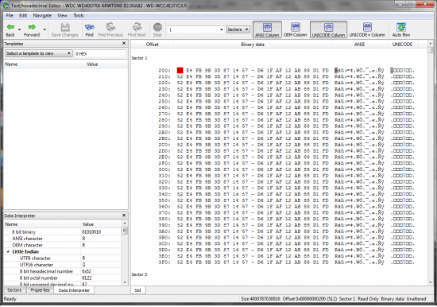Select the Std tab below hex view
Image resolution: width=437 pixels, height=307 pixels.
(x=137, y=290)
